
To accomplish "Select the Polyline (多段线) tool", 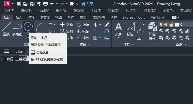I will (x=17, y=29).
